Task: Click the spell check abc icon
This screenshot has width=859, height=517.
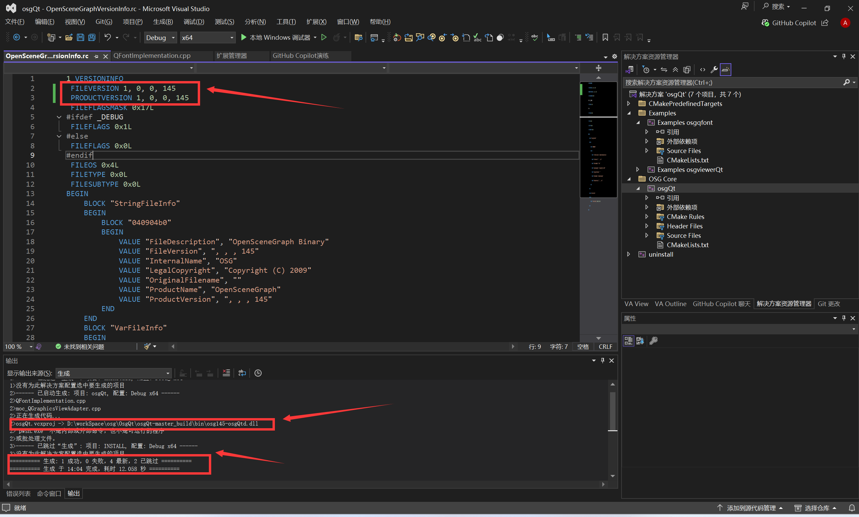Action: (x=535, y=37)
